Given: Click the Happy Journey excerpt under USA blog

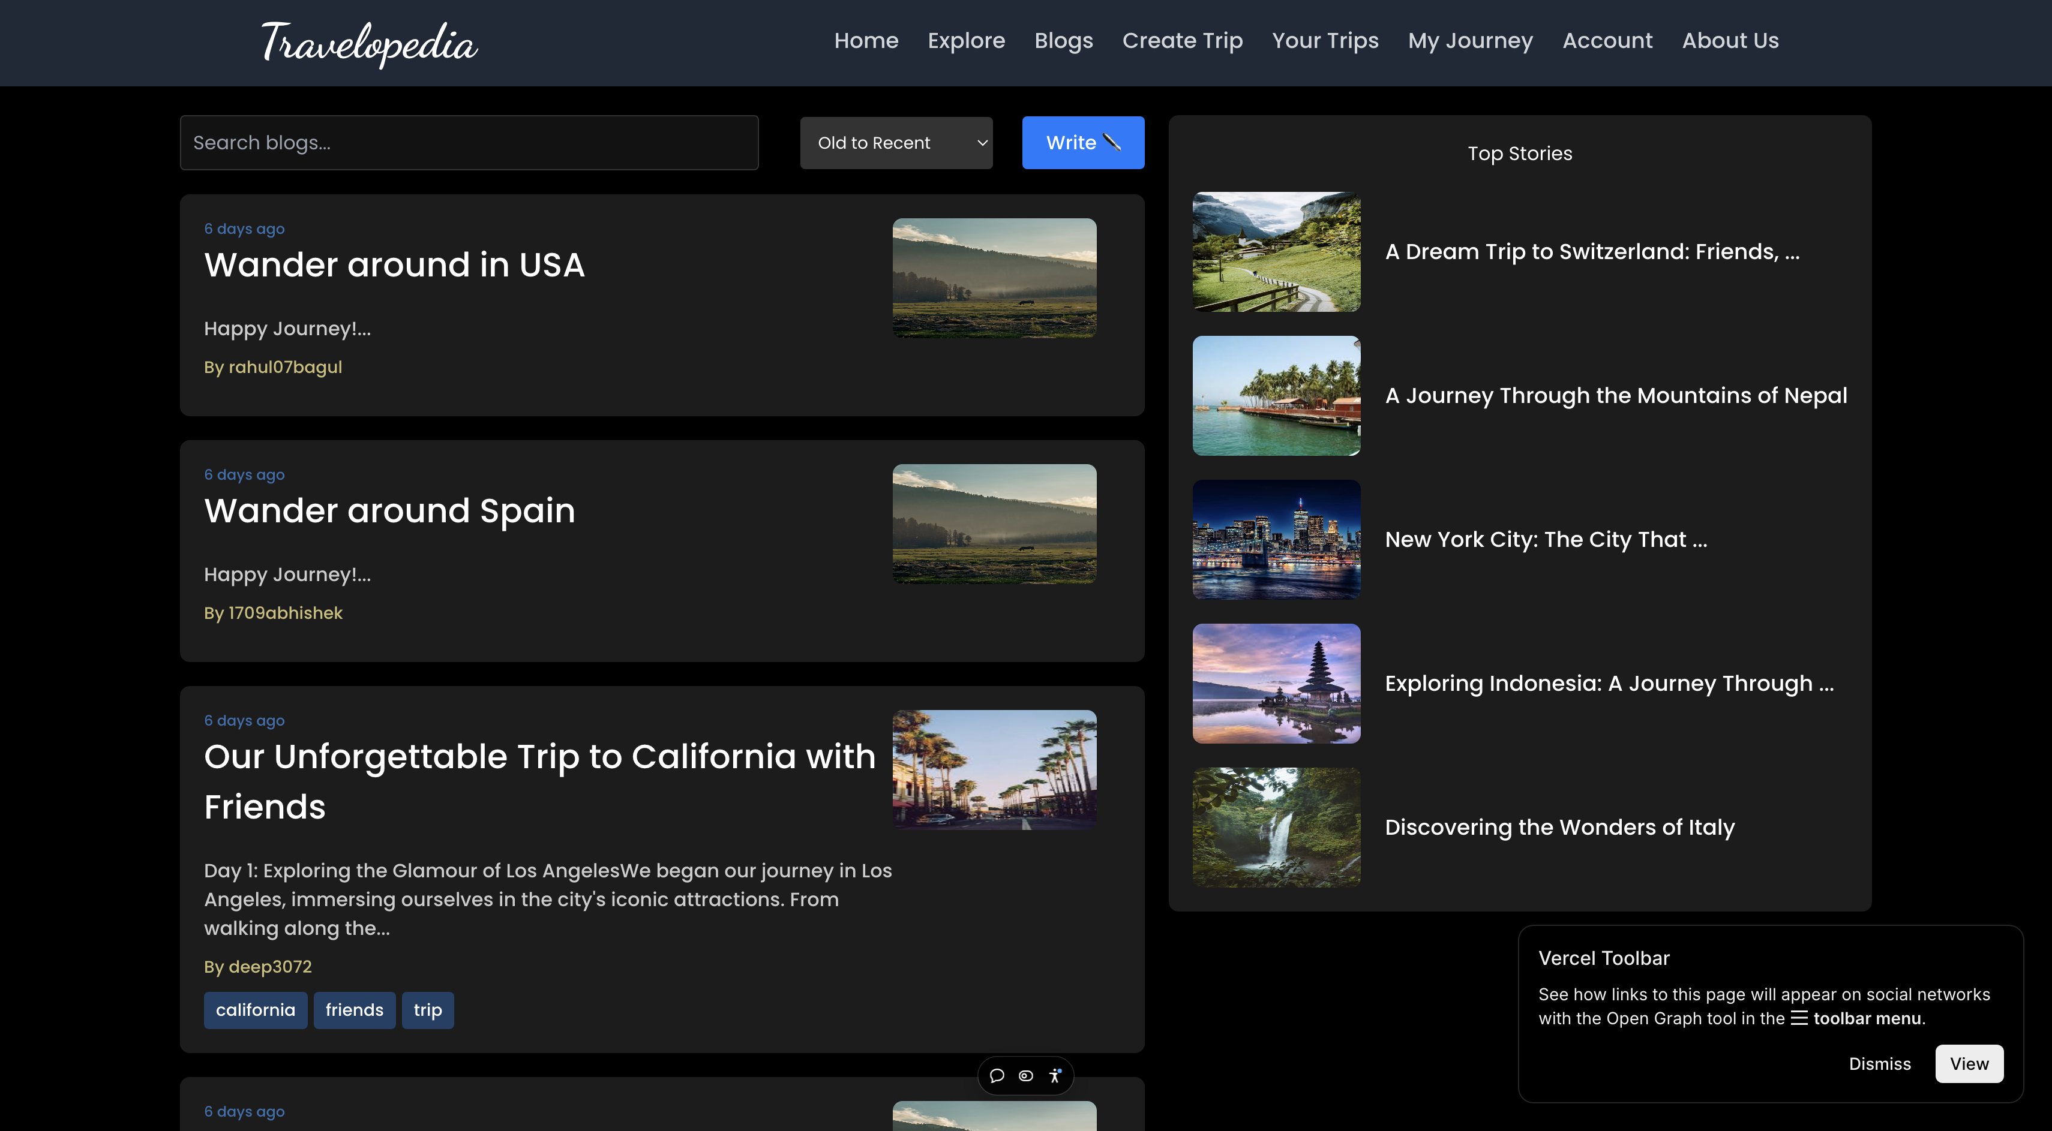Looking at the screenshot, I should click(287, 329).
